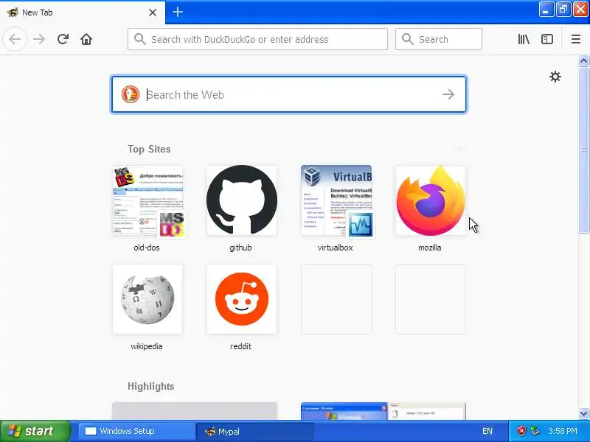The height and width of the screenshot is (442, 590).
Task: Open a new tab with plus button
Action: pos(178,12)
